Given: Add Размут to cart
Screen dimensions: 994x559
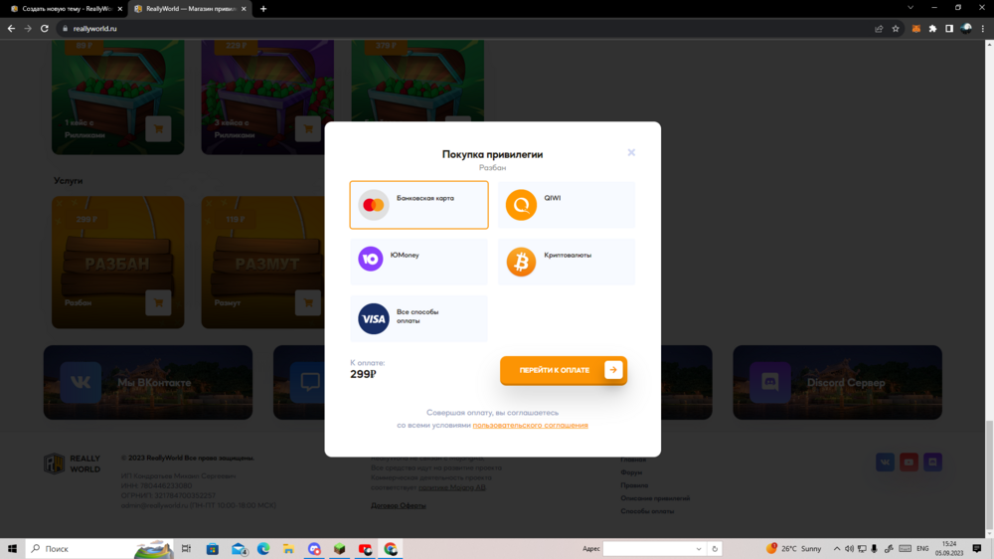Looking at the screenshot, I should 308,302.
